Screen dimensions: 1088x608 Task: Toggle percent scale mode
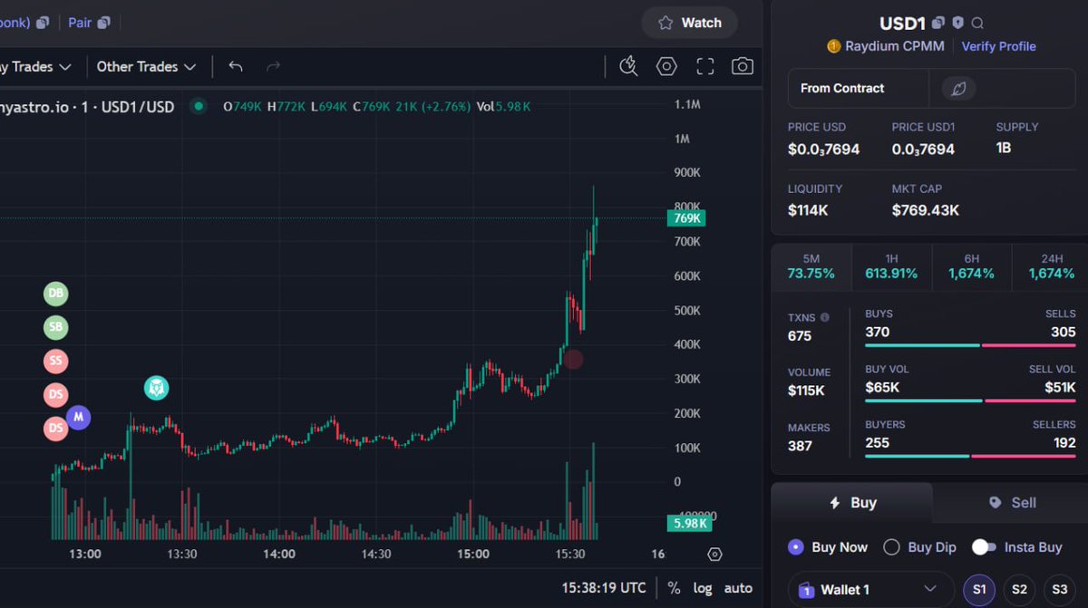point(674,588)
